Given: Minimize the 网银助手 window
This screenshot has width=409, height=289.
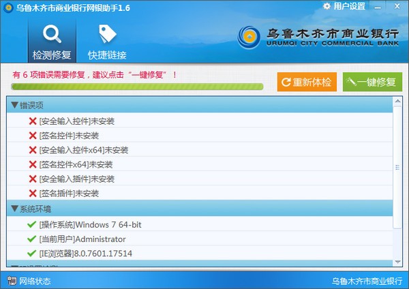Looking at the screenshot, I should pyautogui.click(x=378, y=7).
